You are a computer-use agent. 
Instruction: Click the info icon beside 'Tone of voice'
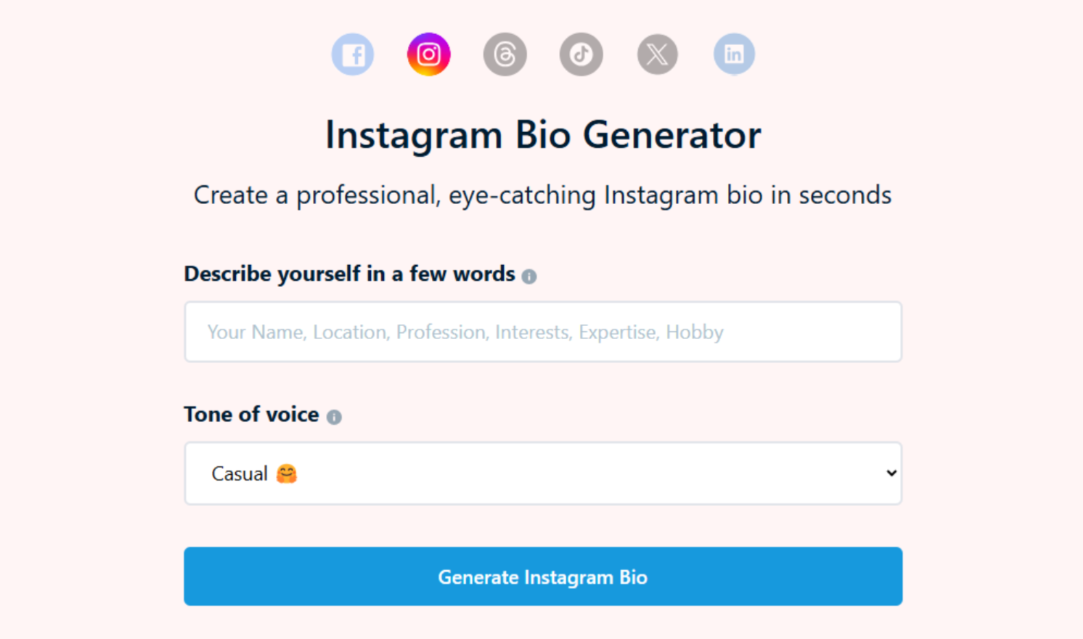point(334,417)
